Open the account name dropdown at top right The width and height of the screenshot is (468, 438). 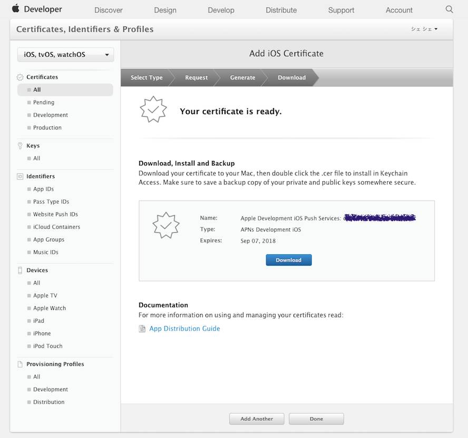(x=424, y=29)
